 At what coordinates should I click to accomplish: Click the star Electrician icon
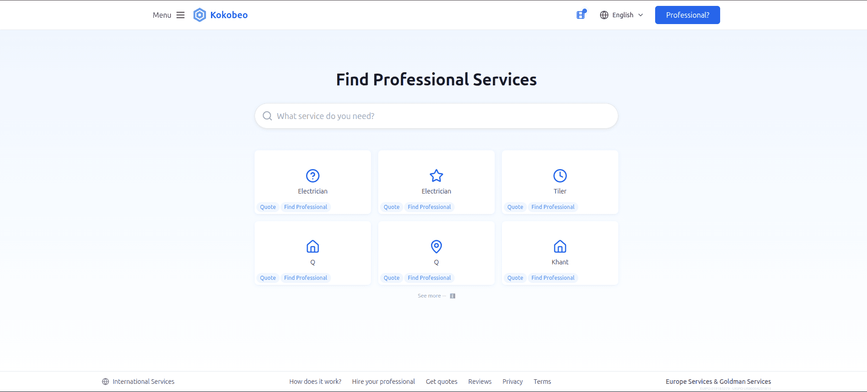(x=436, y=176)
